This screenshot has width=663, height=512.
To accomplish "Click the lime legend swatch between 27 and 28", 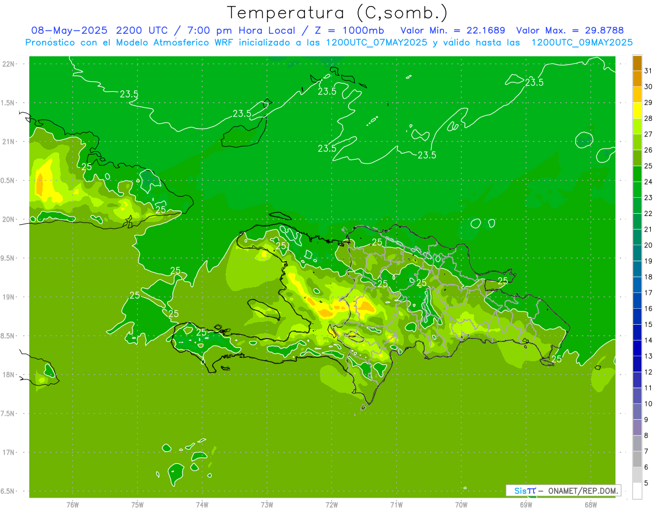I will pyautogui.click(x=637, y=126).
